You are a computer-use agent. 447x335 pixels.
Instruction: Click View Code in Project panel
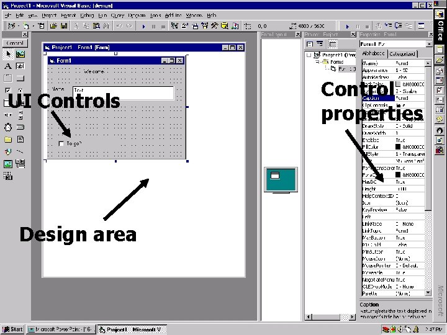[x=310, y=44]
